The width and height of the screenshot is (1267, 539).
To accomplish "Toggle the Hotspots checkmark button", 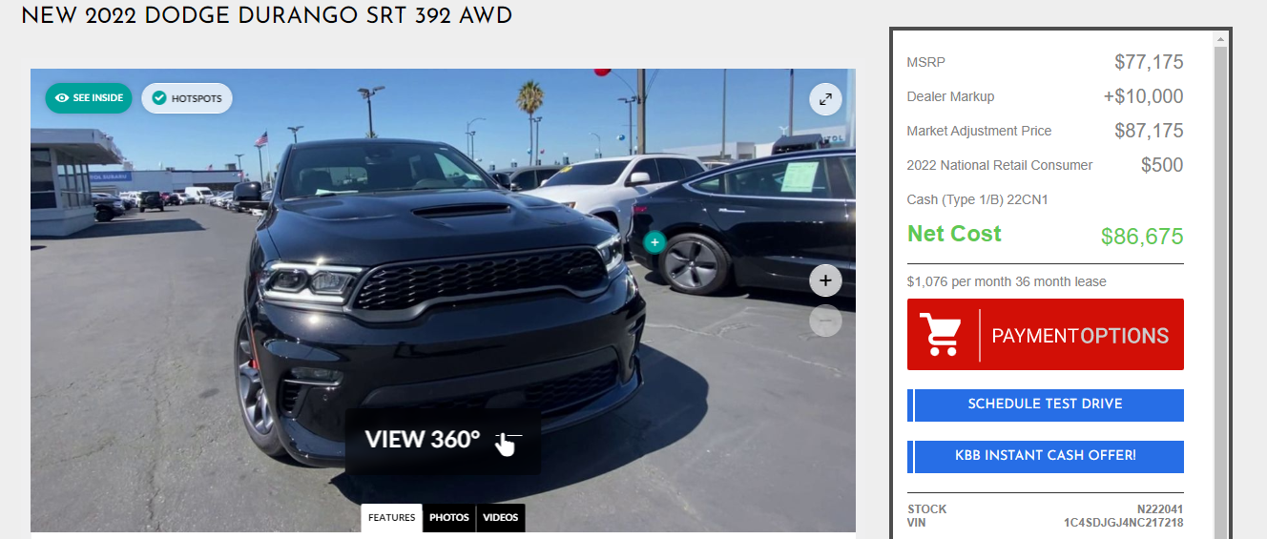I will (x=187, y=98).
